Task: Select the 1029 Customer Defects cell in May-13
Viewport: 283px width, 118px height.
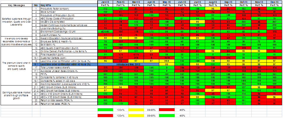Action: pos(167,58)
